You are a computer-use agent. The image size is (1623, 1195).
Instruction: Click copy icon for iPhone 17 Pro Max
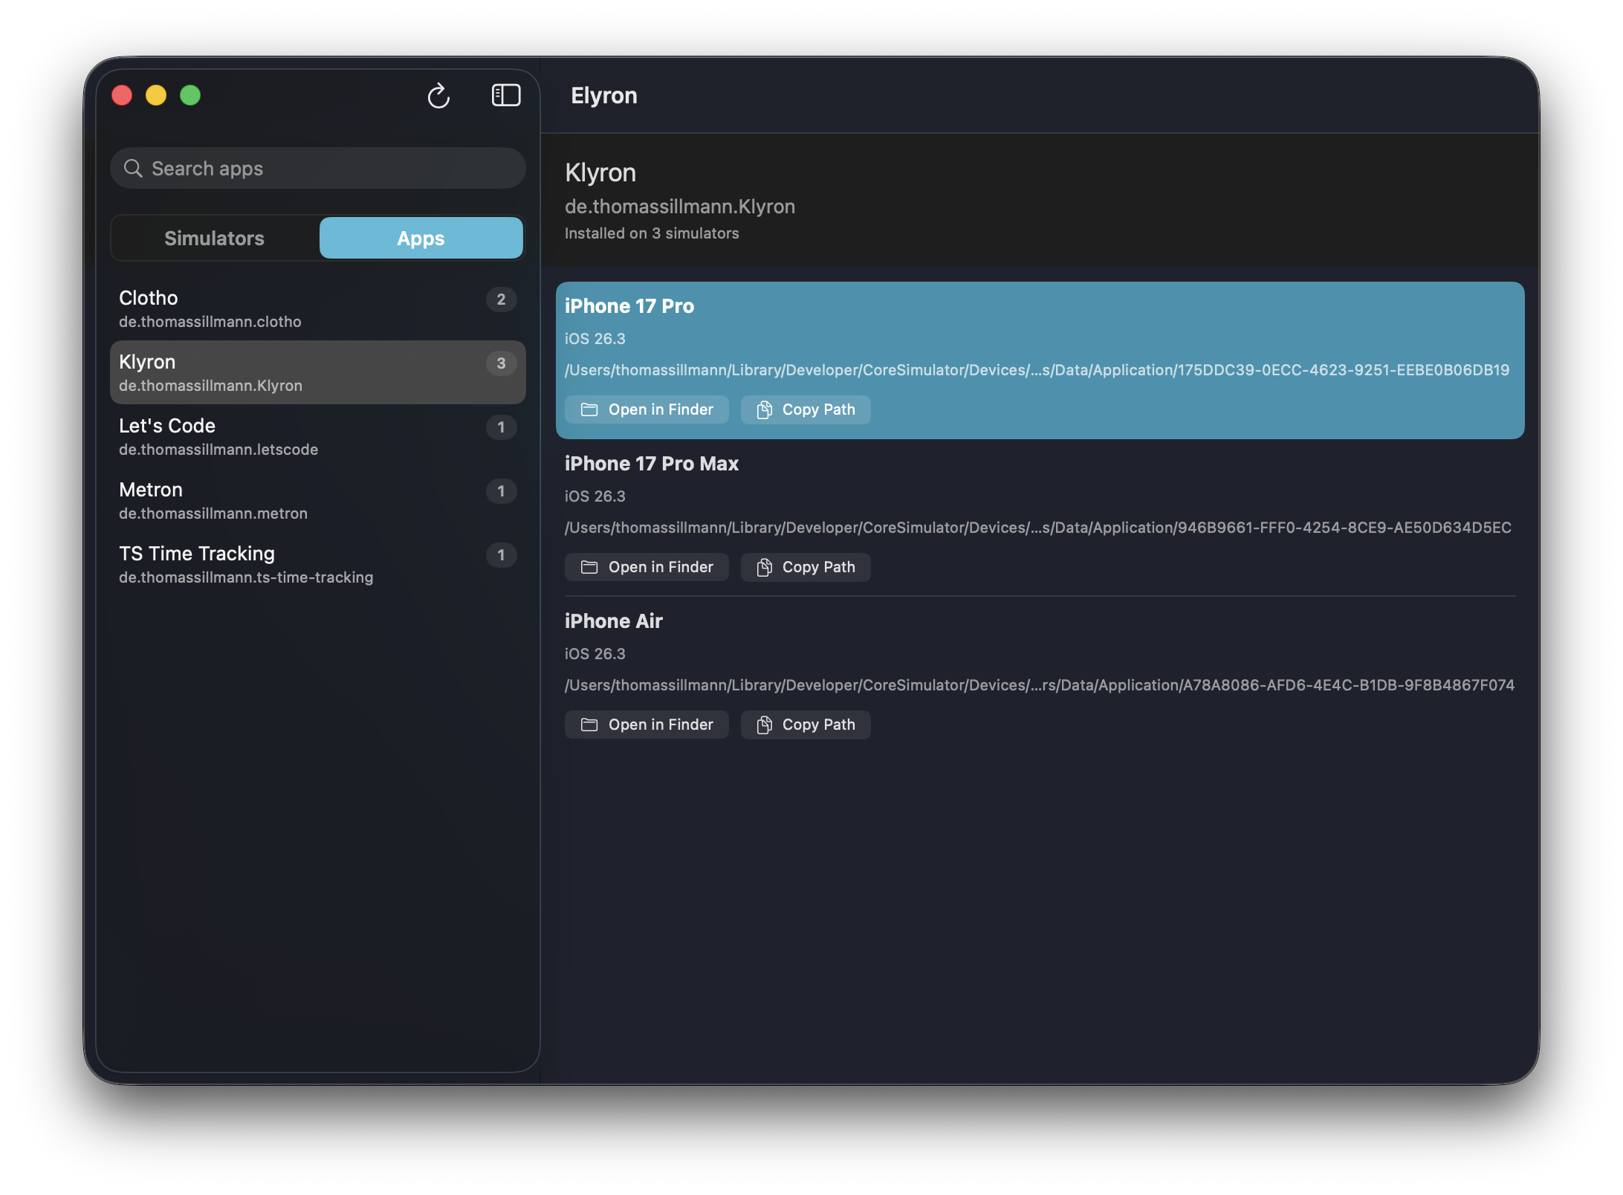(x=764, y=567)
